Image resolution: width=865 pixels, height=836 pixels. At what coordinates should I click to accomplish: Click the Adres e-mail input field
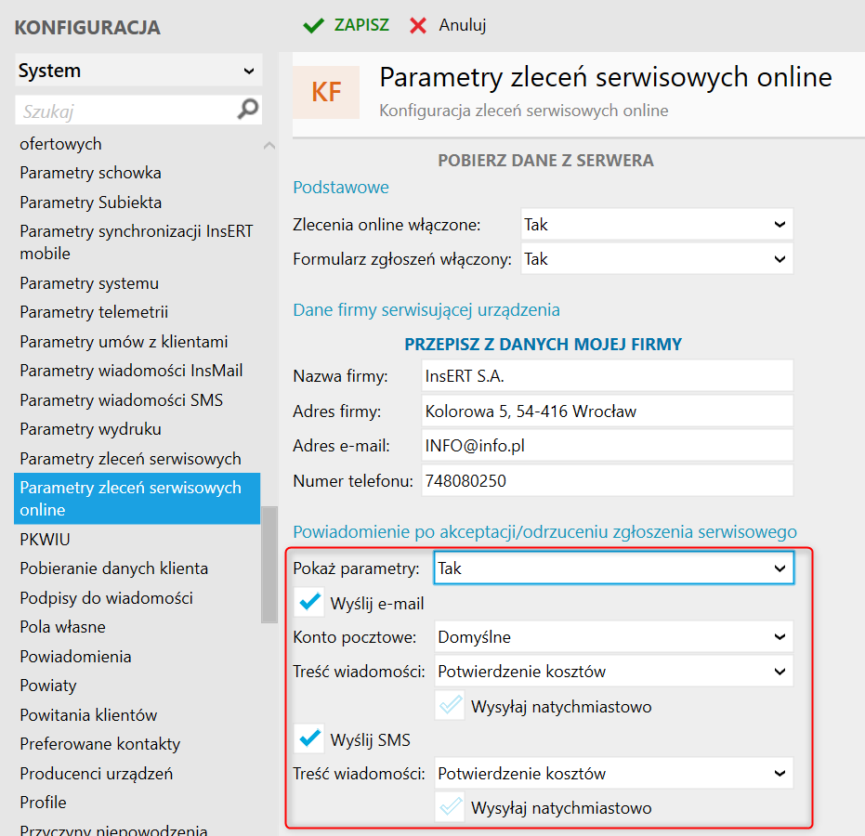click(607, 446)
